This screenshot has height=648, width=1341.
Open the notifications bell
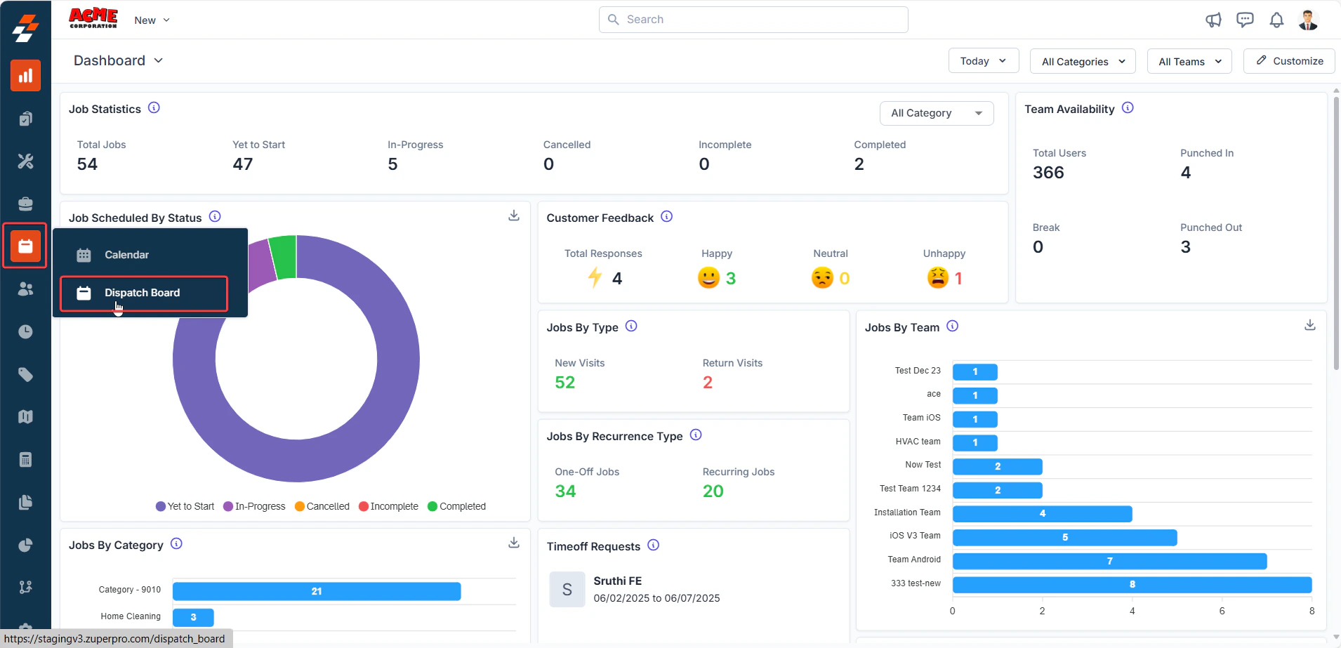pyautogui.click(x=1276, y=20)
